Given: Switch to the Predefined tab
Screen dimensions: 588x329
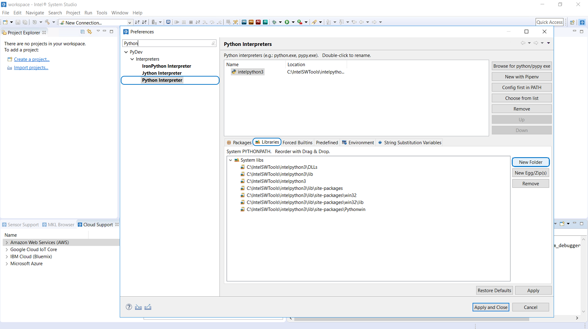Looking at the screenshot, I should coord(327,143).
